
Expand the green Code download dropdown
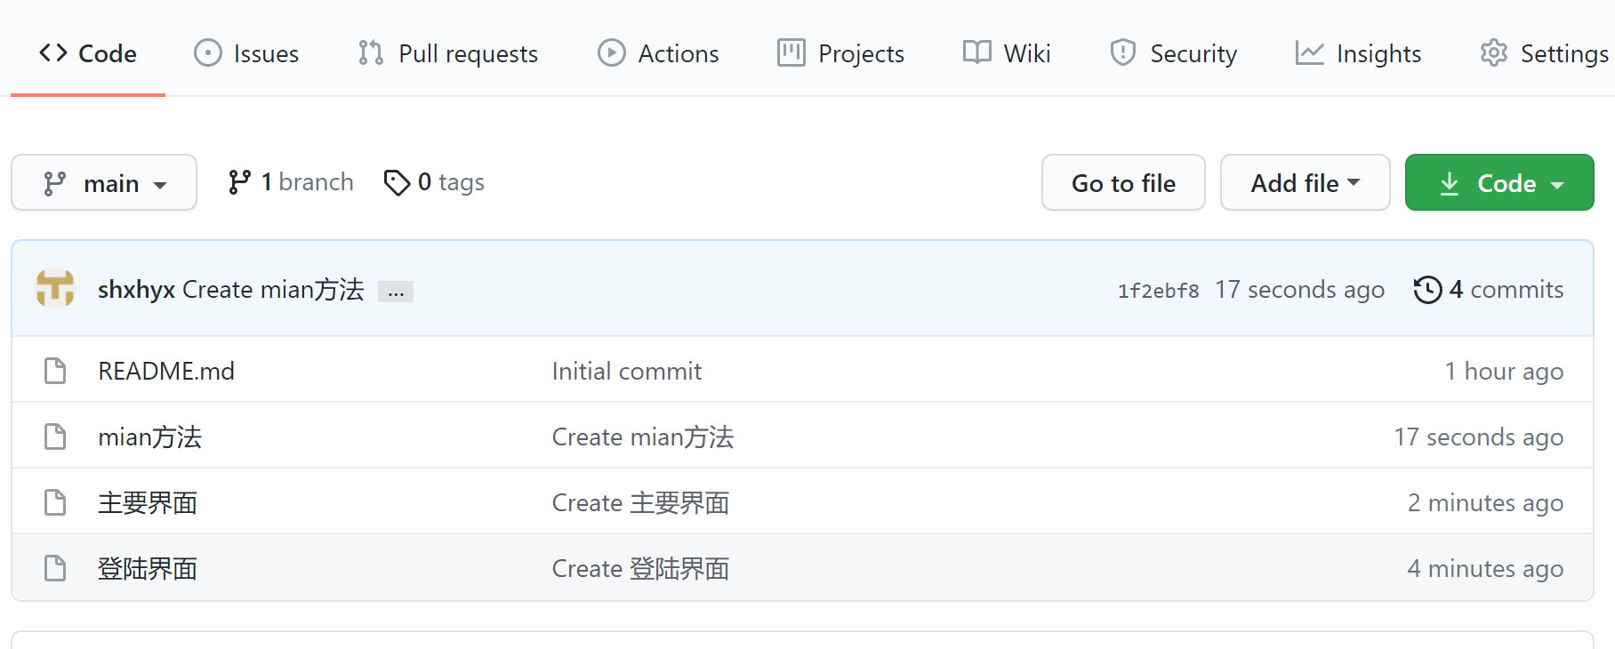point(1499,183)
